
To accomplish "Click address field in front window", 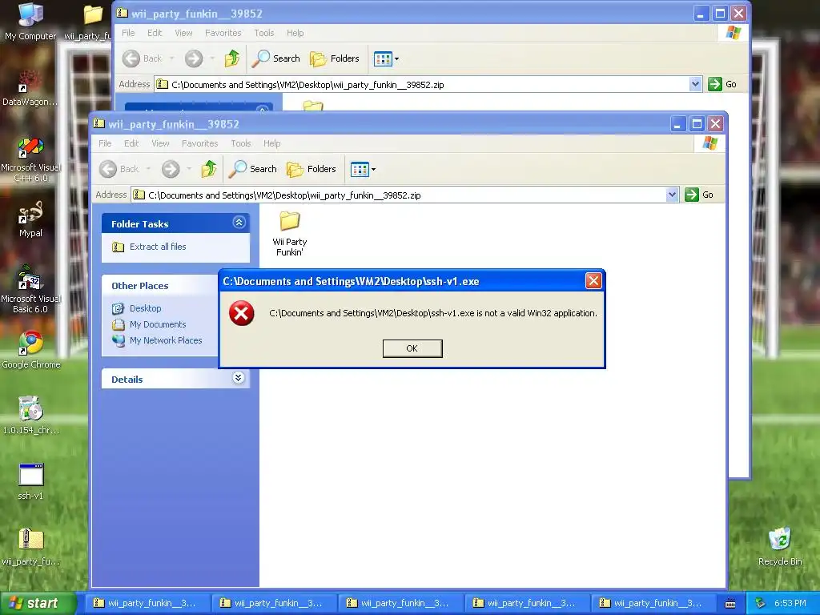I will click(x=405, y=195).
